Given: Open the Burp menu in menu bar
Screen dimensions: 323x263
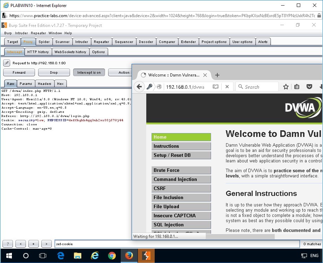Looking at the screenshot, I should 8,33.
